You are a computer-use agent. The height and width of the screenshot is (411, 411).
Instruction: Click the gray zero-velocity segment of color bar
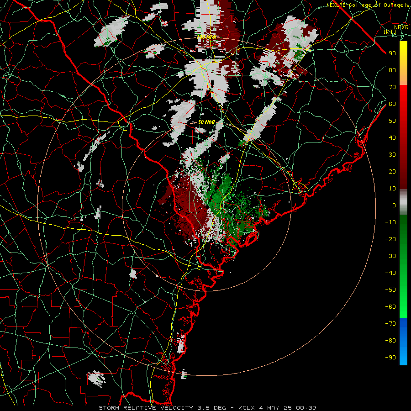point(403,202)
